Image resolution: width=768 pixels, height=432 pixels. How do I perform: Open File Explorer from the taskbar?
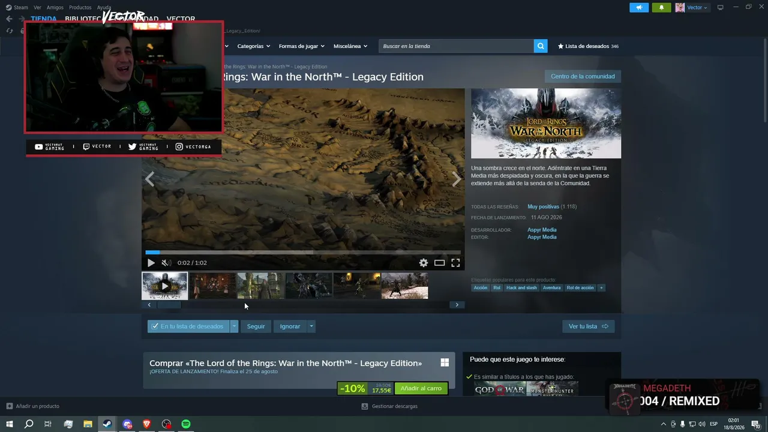point(88,424)
